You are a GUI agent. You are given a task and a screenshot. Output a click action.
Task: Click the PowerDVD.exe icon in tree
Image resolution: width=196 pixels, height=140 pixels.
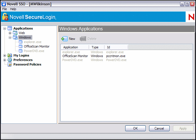tap(20, 51)
